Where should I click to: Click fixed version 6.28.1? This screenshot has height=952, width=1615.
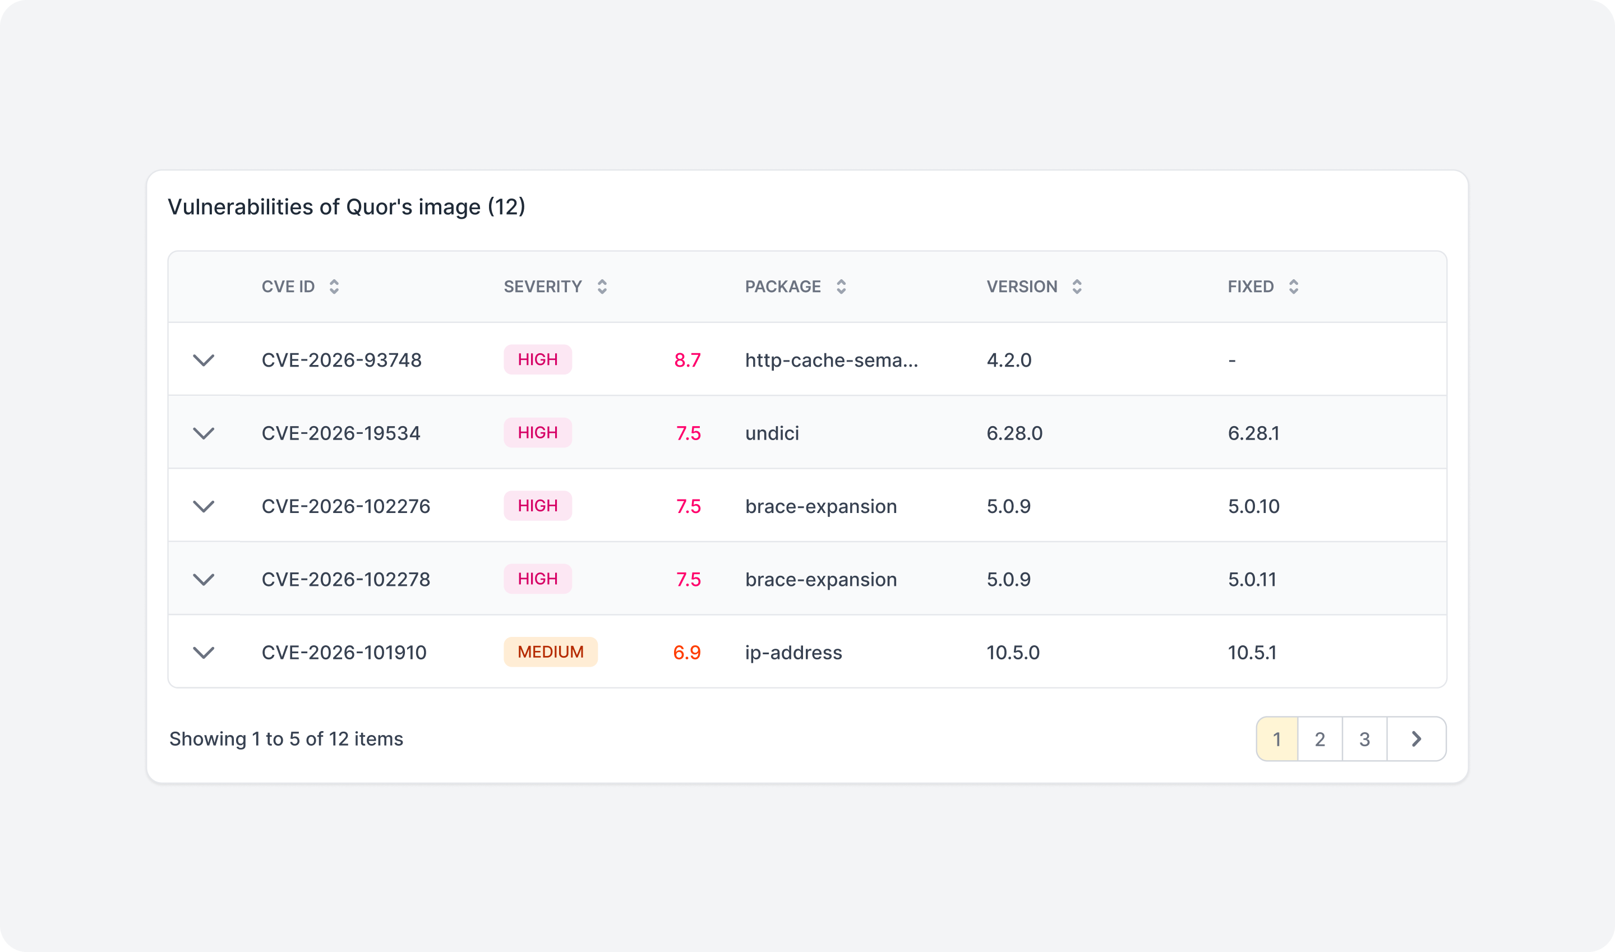pyautogui.click(x=1254, y=433)
